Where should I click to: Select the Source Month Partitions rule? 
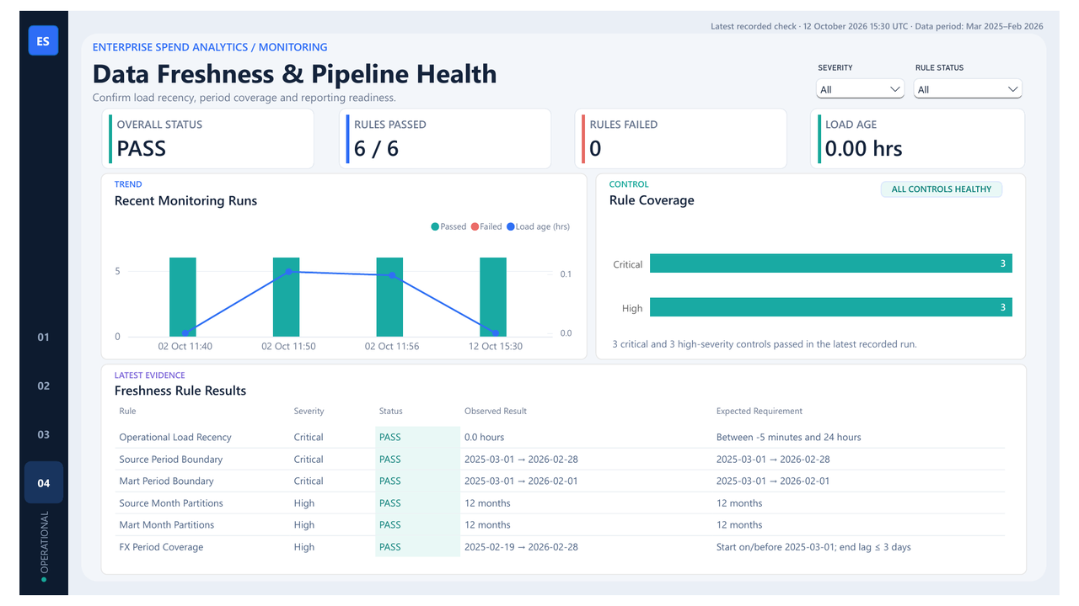pos(171,503)
